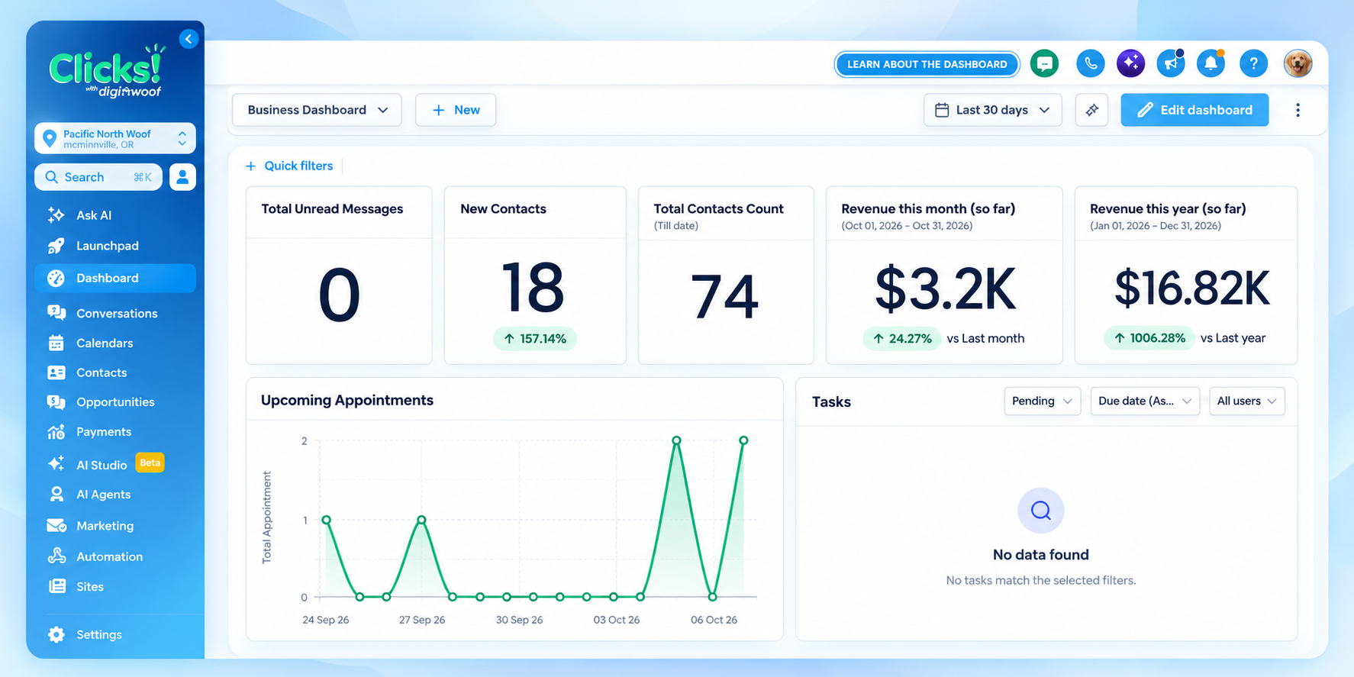Viewport: 1354px width, 677px height.
Task: Click the Search field in the sidebar
Action: [x=98, y=177]
